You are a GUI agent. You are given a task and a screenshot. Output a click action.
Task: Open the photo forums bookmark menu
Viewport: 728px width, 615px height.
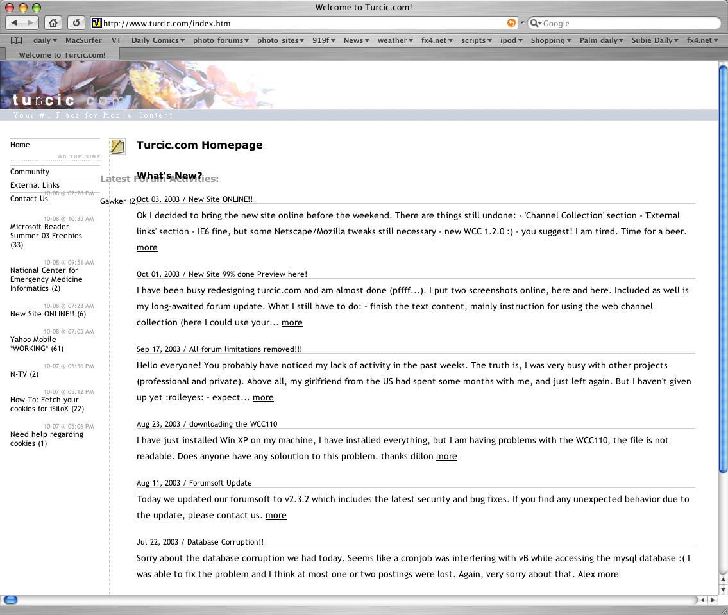tap(221, 40)
